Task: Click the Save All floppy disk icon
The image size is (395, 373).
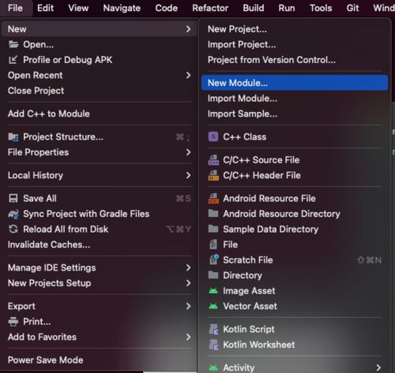Action: pyautogui.click(x=13, y=198)
